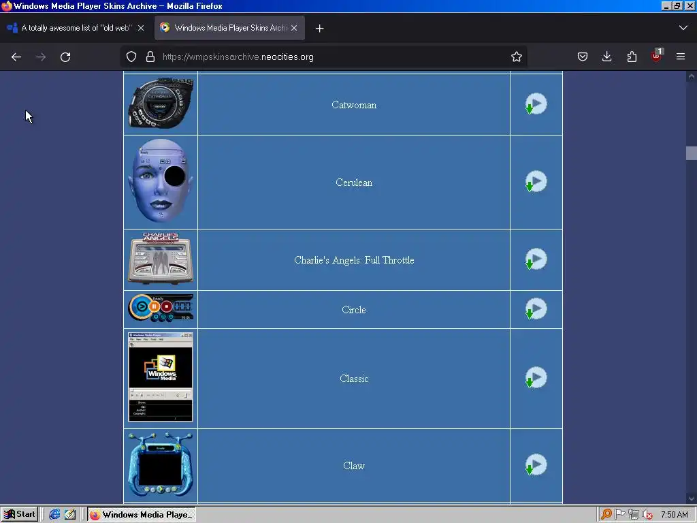697x523 pixels.
Task: Click the scrollbar up arrow
Action: pos(692,76)
